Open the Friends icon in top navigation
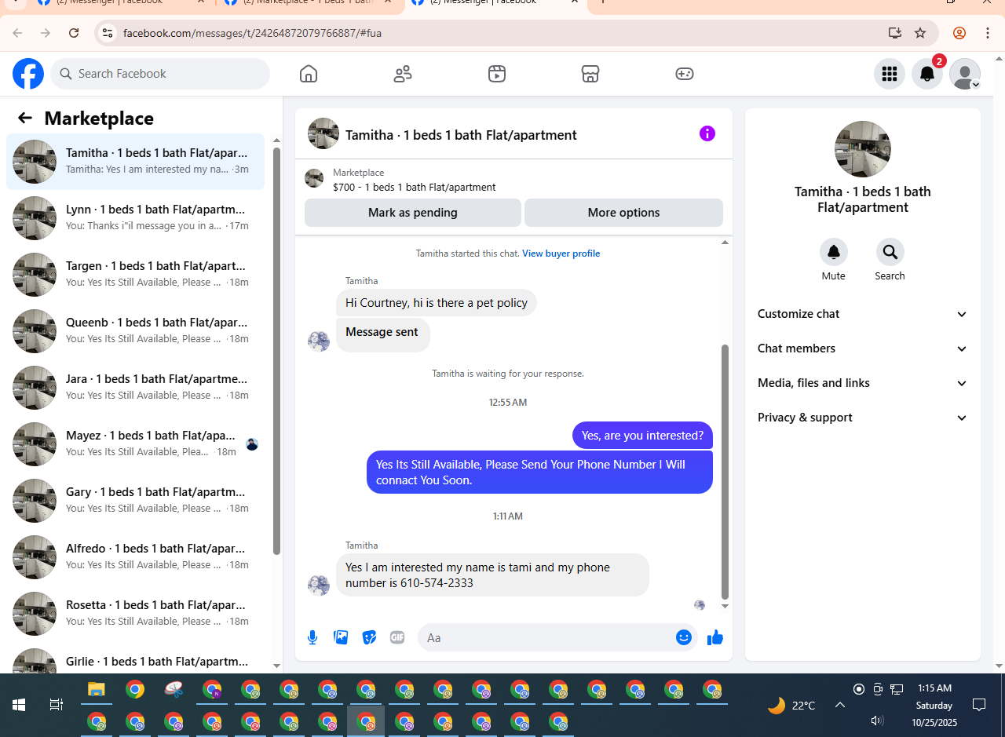This screenshot has width=1005, height=737. point(403,74)
